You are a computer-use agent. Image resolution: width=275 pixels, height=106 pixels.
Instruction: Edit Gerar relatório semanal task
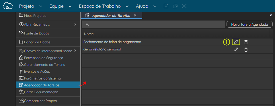point(236,50)
